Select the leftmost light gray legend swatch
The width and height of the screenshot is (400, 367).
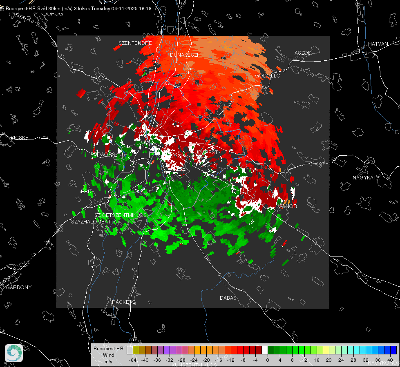coord(130,350)
